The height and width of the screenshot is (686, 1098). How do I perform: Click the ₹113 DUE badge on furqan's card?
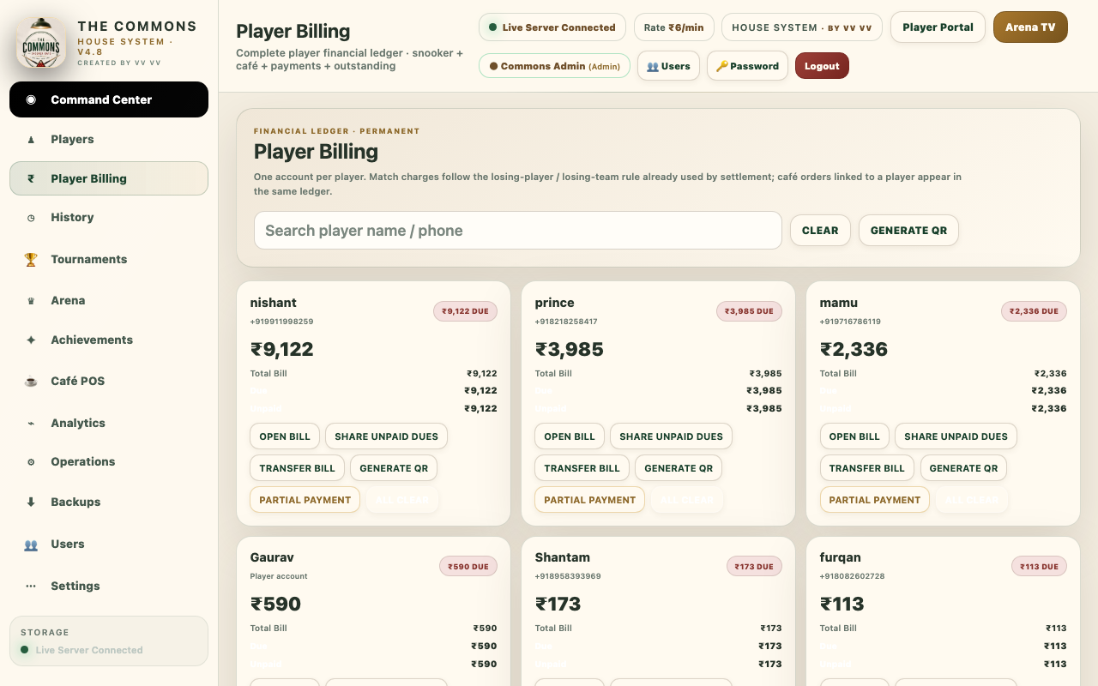1039,566
